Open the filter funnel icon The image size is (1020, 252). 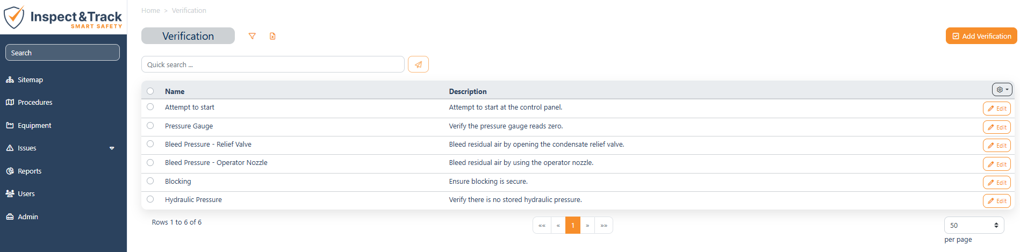pos(252,36)
